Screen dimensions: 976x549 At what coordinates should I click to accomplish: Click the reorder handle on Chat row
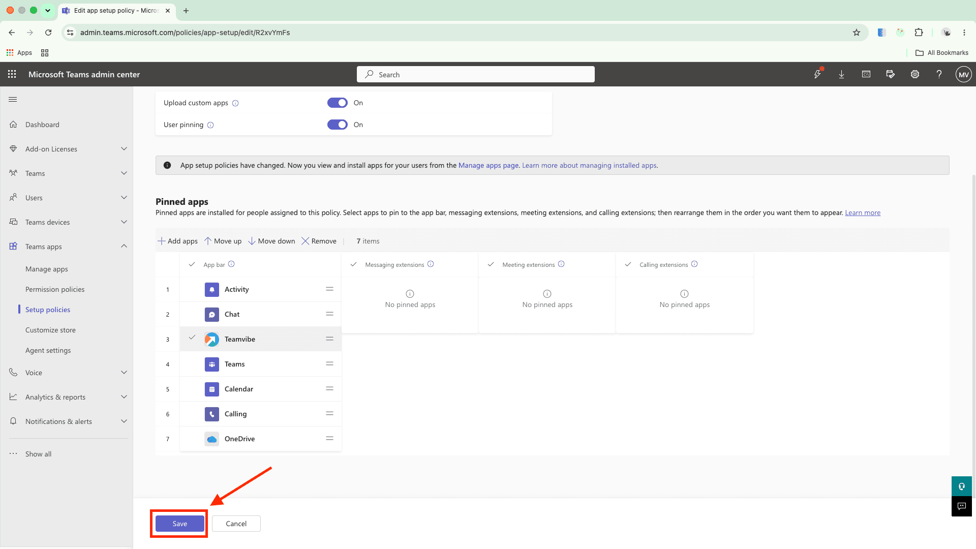[330, 314]
